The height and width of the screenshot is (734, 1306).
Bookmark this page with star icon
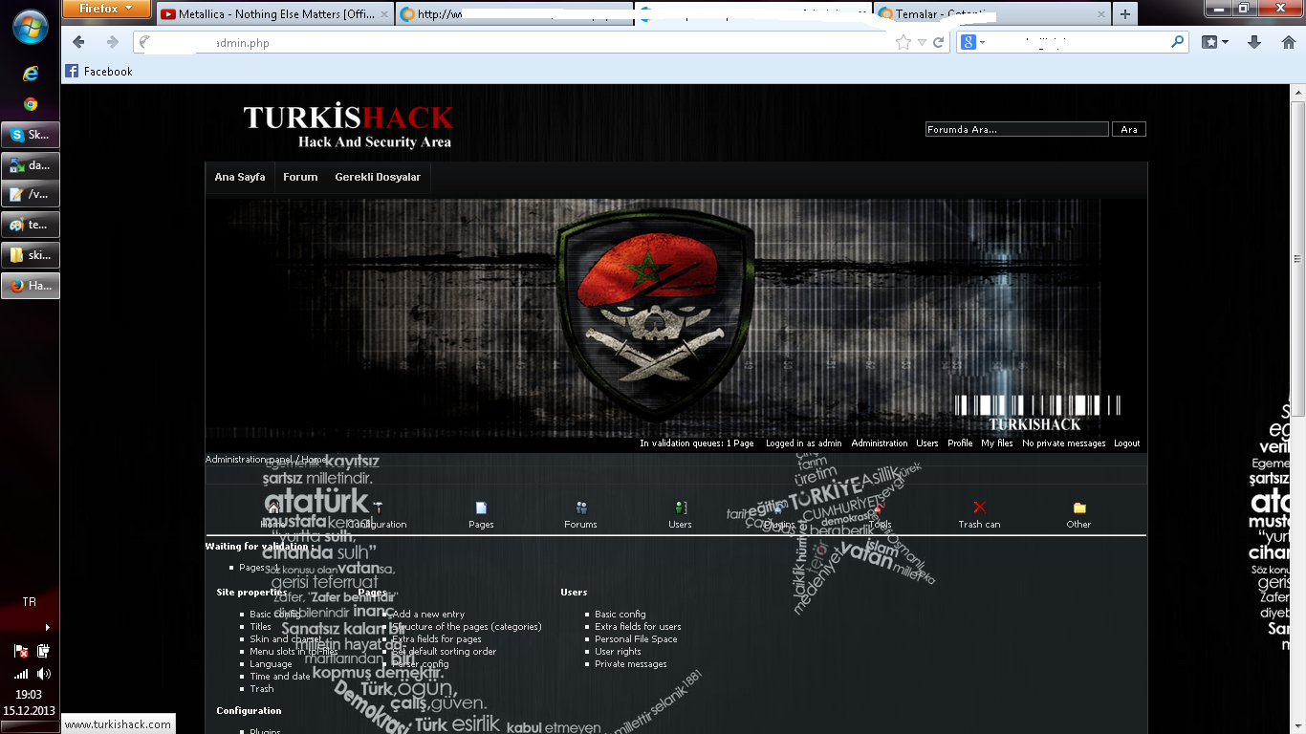[x=903, y=42]
